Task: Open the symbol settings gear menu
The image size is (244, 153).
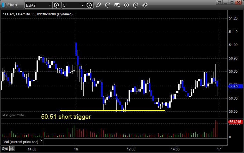Action: tap(56, 5)
